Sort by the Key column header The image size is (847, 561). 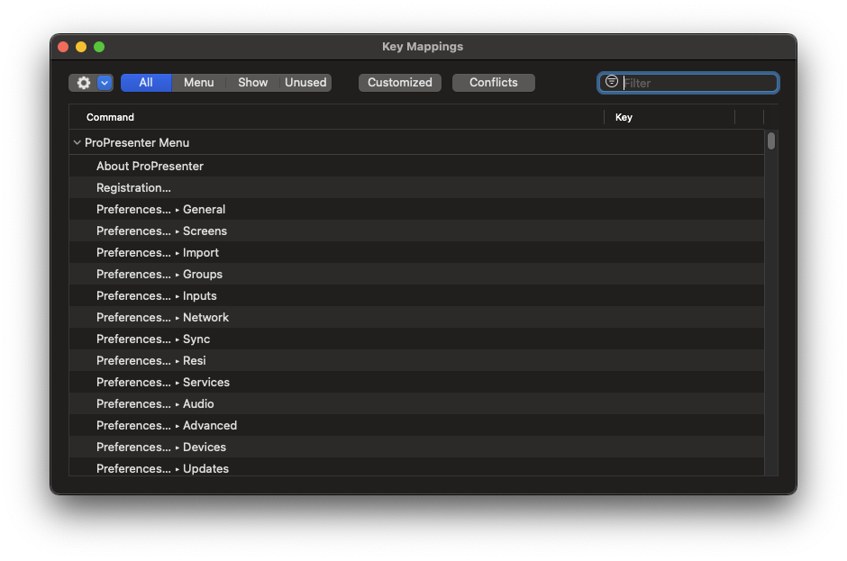669,117
